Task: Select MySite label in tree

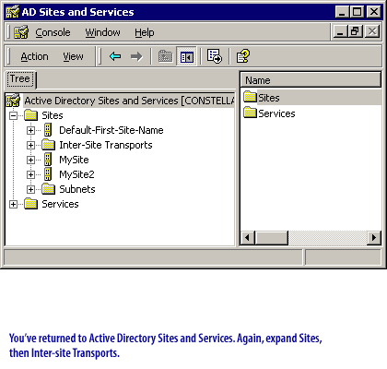Action: click(x=74, y=160)
